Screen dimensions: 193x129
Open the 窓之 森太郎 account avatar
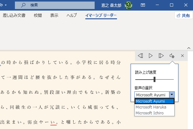click(128, 5)
